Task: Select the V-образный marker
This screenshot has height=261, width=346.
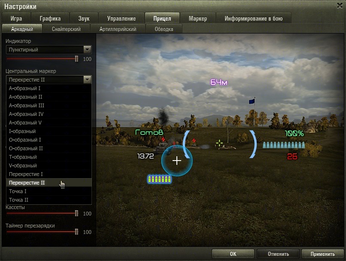Action: (x=49, y=166)
